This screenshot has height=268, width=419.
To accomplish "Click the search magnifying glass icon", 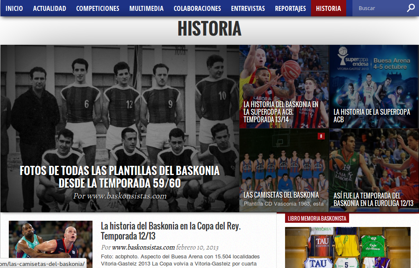I will tap(411, 8).
